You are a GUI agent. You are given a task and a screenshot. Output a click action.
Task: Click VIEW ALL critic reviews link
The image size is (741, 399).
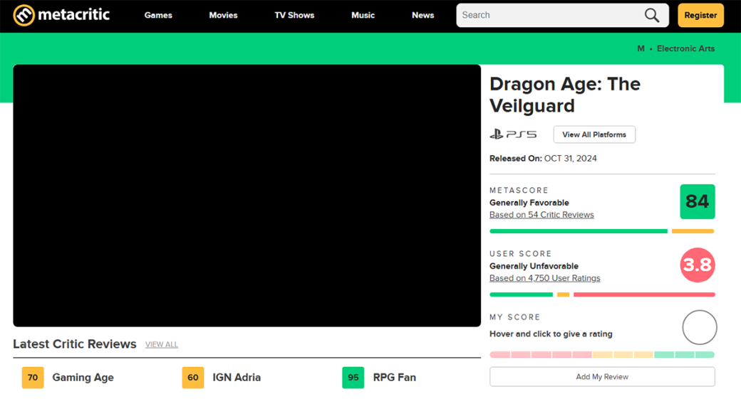tap(162, 345)
